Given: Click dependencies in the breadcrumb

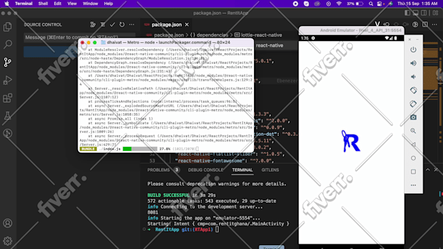Looking at the screenshot, I should click(x=212, y=35).
